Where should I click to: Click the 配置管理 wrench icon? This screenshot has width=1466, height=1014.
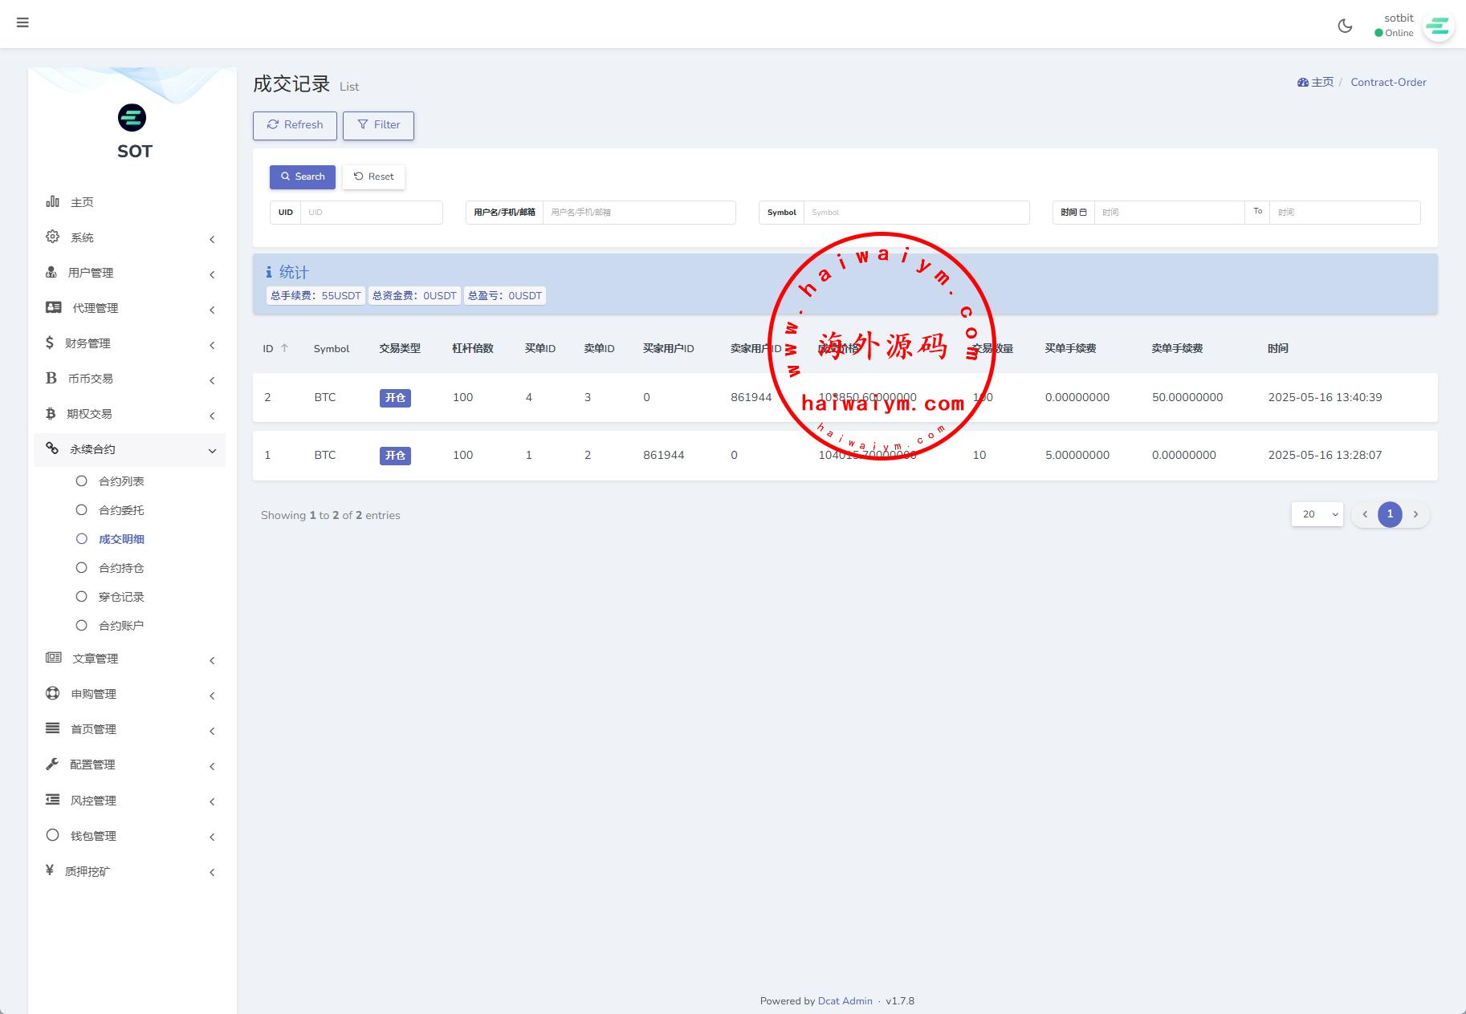(x=52, y=765)
